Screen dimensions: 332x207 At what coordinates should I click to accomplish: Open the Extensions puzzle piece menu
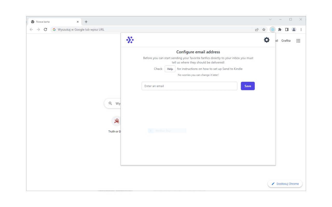(x=280, y=29)
